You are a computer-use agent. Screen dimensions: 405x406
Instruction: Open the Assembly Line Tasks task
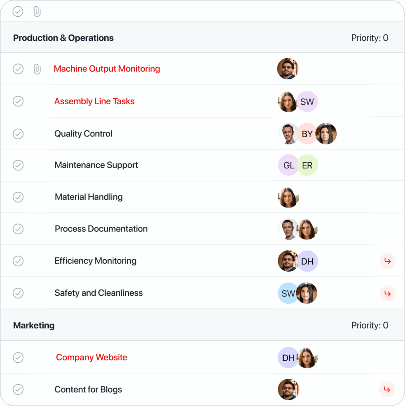point(94,101)
